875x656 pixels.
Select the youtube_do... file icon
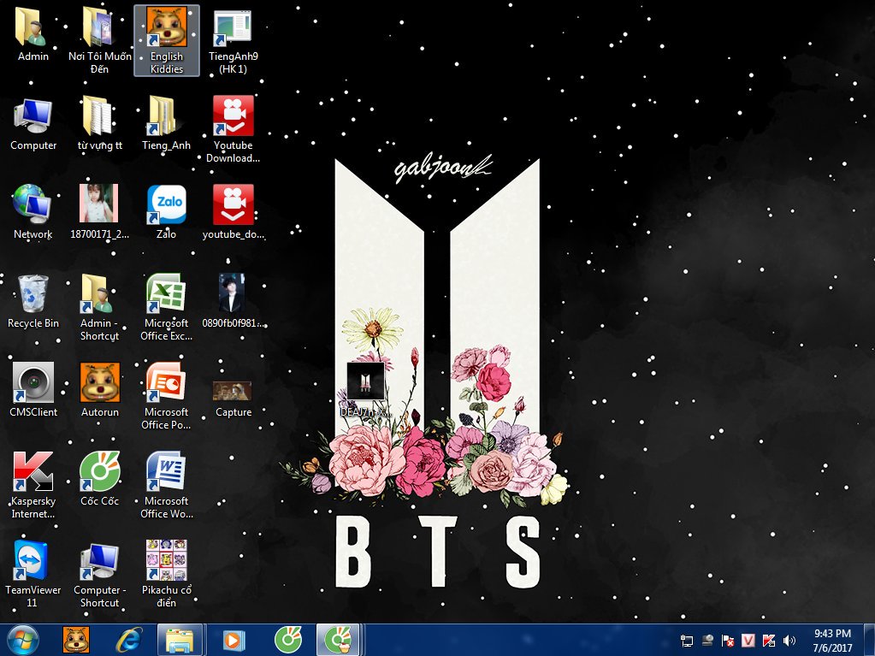[233, 212]
